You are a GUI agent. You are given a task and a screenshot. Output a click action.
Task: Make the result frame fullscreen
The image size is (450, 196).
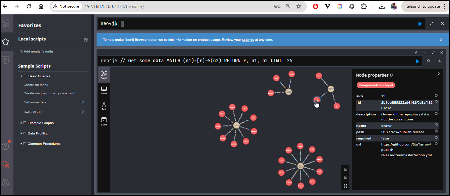(433, 53)
